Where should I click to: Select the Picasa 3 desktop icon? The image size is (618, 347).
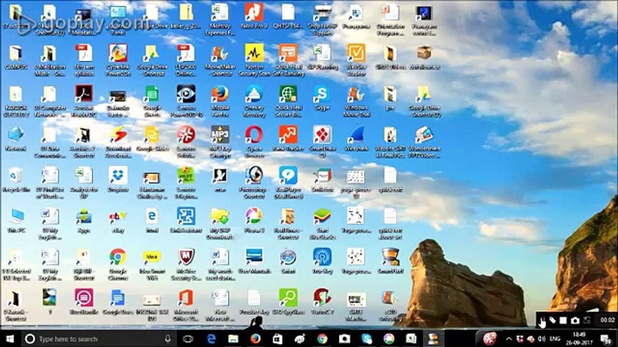(x=254, y=221)
